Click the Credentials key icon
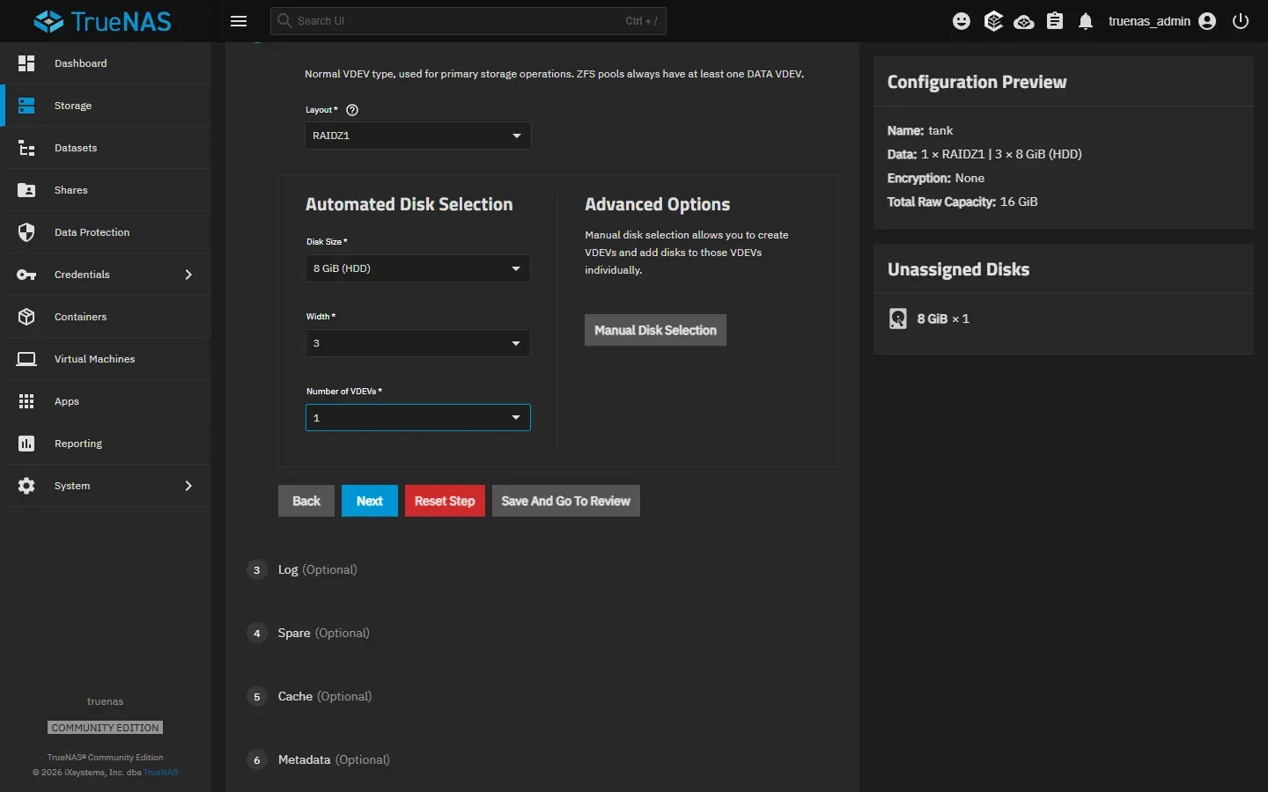 [x=26, y=275]
